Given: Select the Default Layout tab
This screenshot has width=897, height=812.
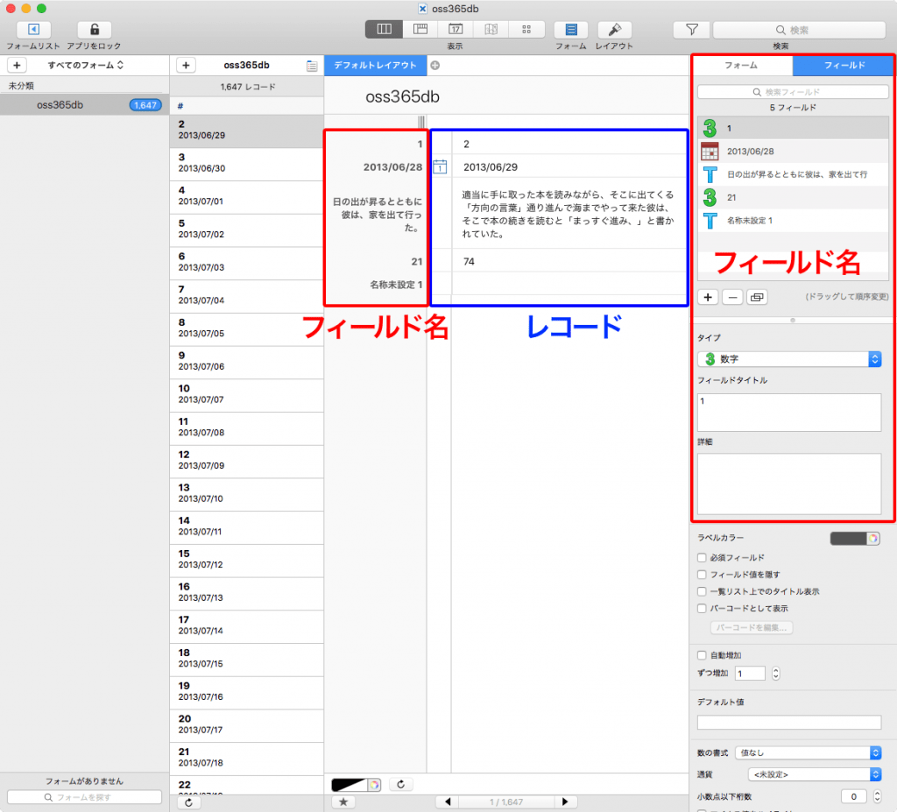Looking at the screenshot, I should pos(375,65).
